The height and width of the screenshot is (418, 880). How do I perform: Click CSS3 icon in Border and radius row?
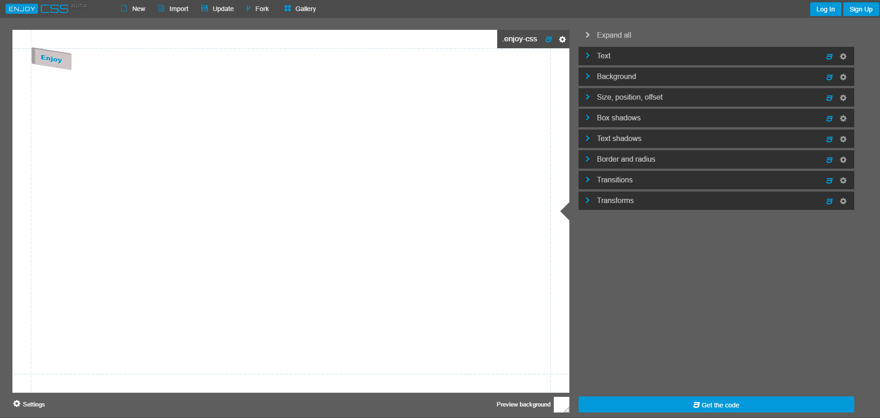[829, 160]
